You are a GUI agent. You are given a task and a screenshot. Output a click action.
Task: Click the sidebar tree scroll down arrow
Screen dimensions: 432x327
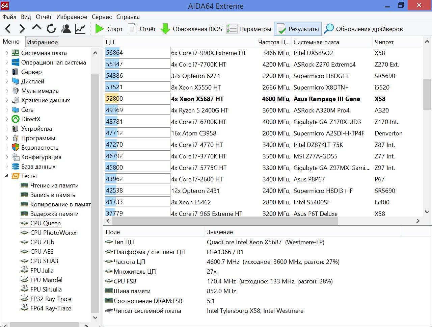pyautogui.click(x=95, y=318)
